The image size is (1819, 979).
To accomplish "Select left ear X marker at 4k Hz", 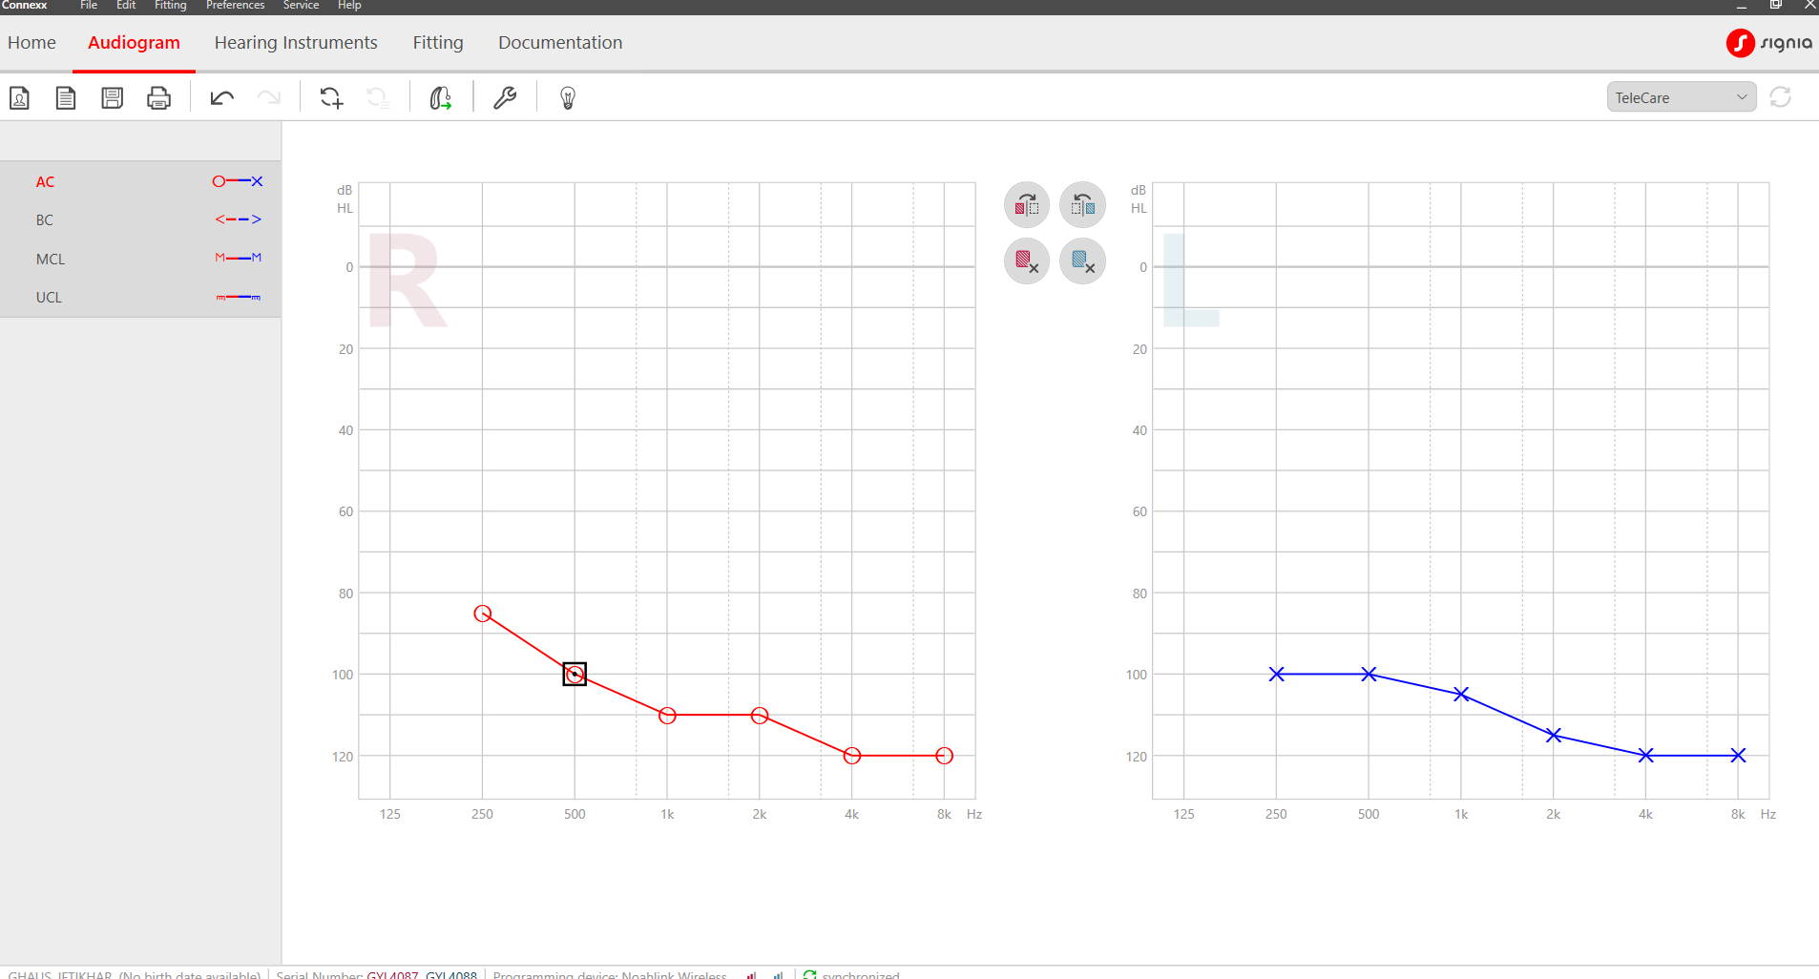I will [1646, 756].
